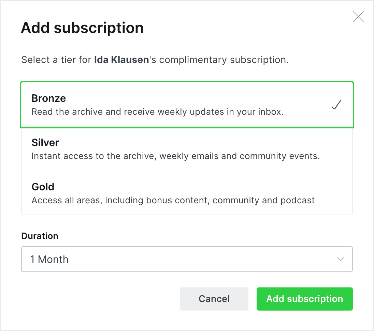Click the bold "Gold" tier title

coord(43,187)
